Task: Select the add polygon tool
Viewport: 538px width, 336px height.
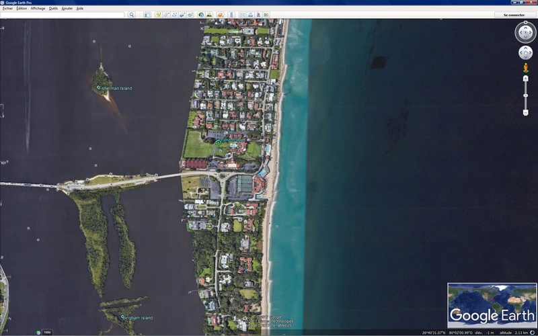Action: click(166, 15)
